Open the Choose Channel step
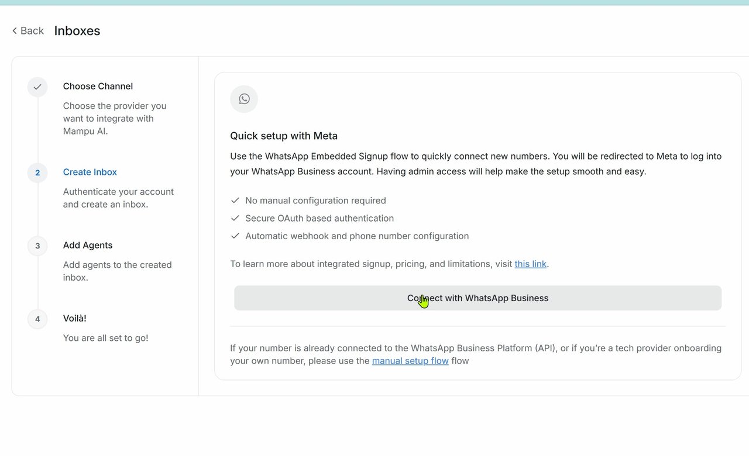Image resolution: width=749 pixels, height=456 pixels. pos(98,86)
